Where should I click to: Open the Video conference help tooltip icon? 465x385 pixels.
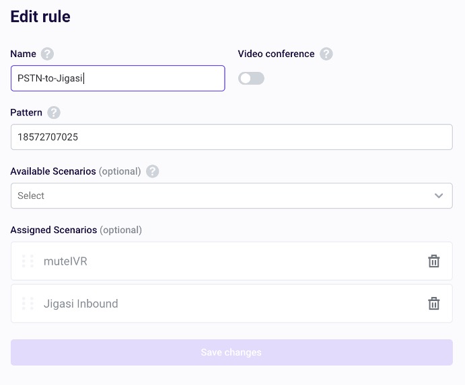[326, 54]
